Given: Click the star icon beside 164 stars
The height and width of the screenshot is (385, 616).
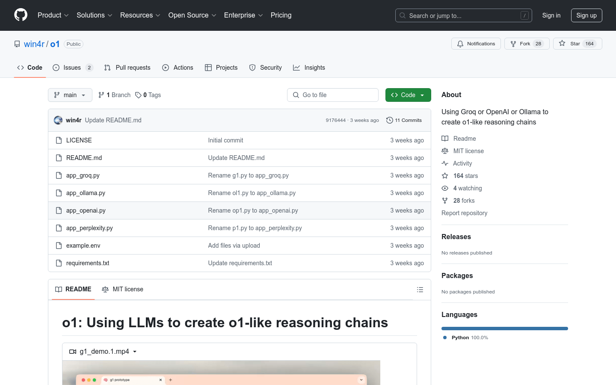Looking at the screenshot, I should point(445,176).
